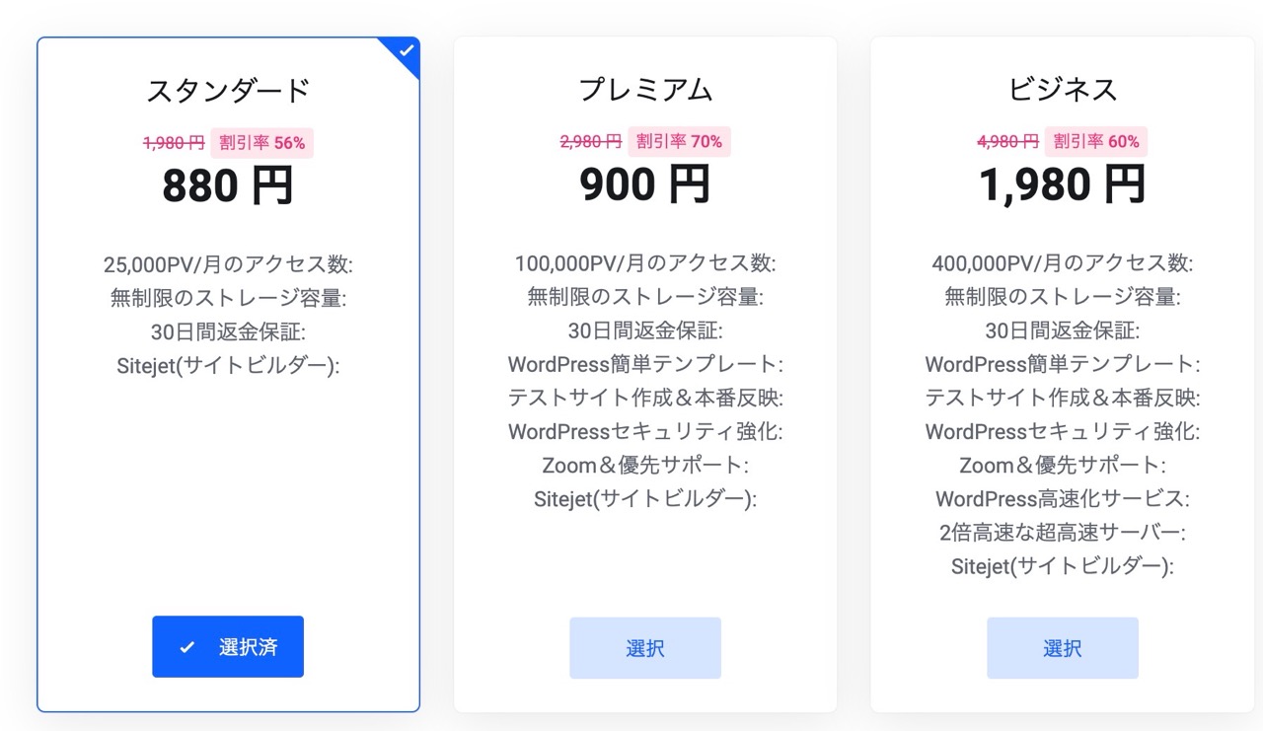1263x731 pixels.
Task: Click WordPress高速化サービス feature on Business
Action: click(1062, 498)
